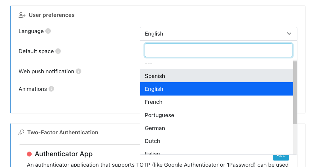Click the Two-Factor Authentication key icon
Image resolution: width=314 pixels, height=167 pixels.
click(21, 133)
